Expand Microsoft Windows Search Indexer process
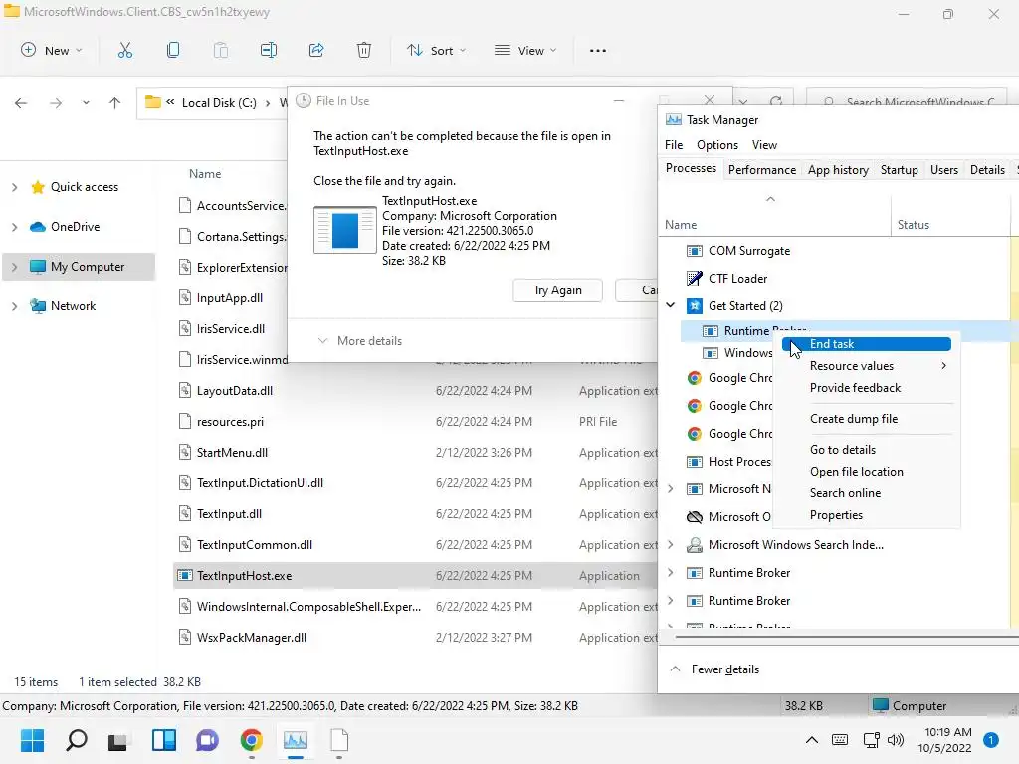This screenshot has height=764, width=1019. pos(671,545)
